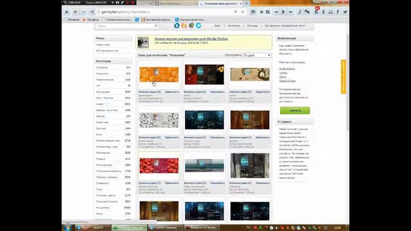
Task: Select the category row with count 2403
Action: pos(113,123)
